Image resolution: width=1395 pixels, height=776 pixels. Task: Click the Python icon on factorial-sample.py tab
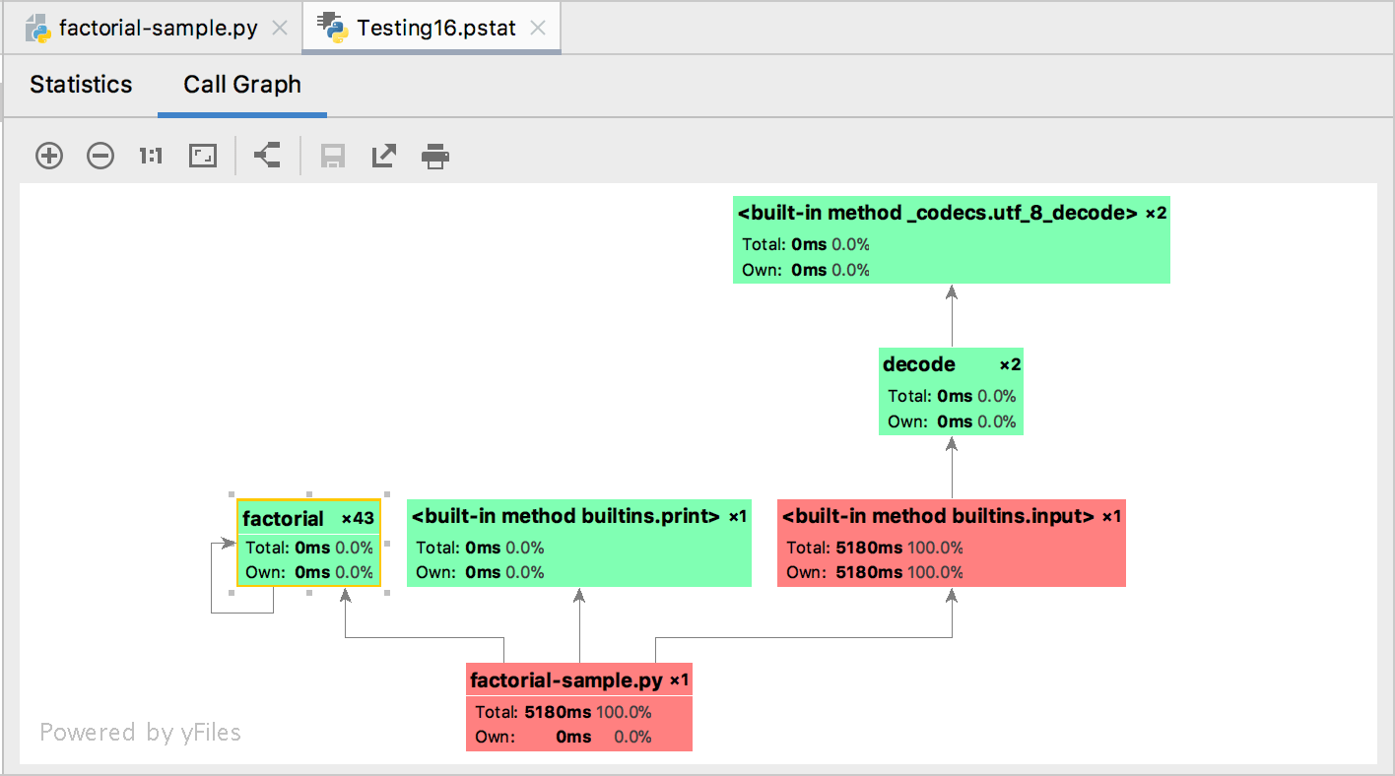[36, 28]
